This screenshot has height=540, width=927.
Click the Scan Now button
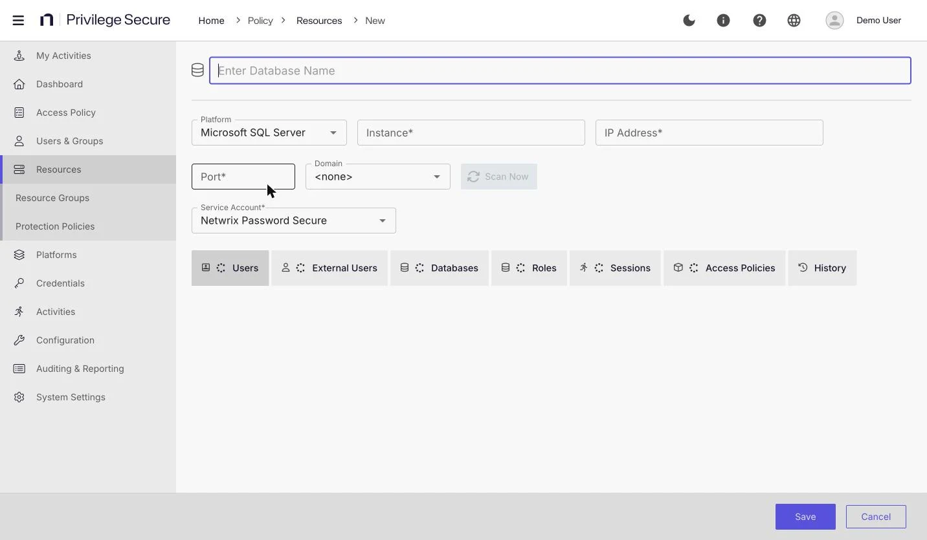tap(499, 177)
